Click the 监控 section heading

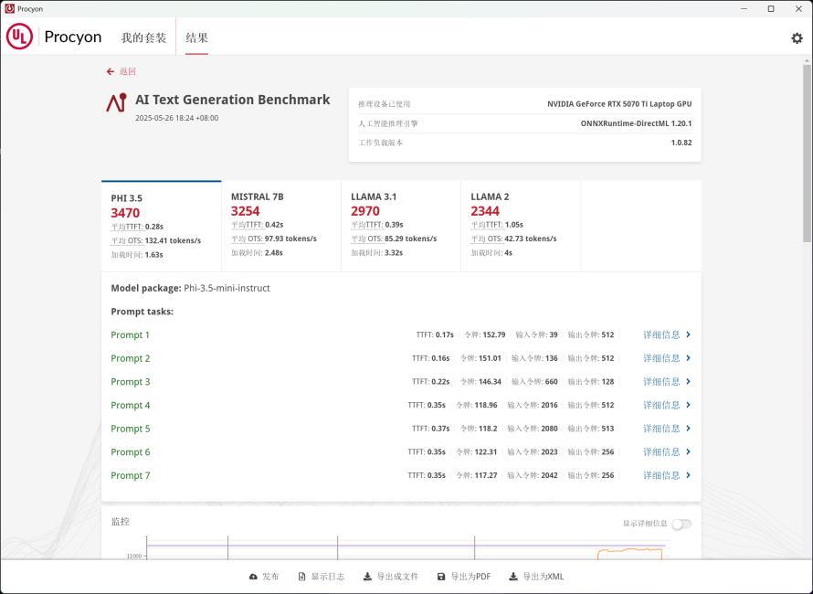121,522
